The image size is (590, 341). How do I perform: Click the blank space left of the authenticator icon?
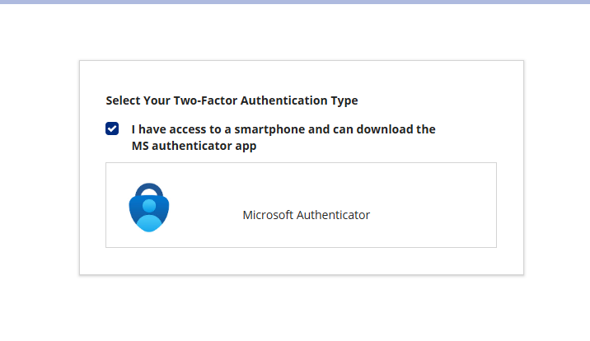coord(117,205)
